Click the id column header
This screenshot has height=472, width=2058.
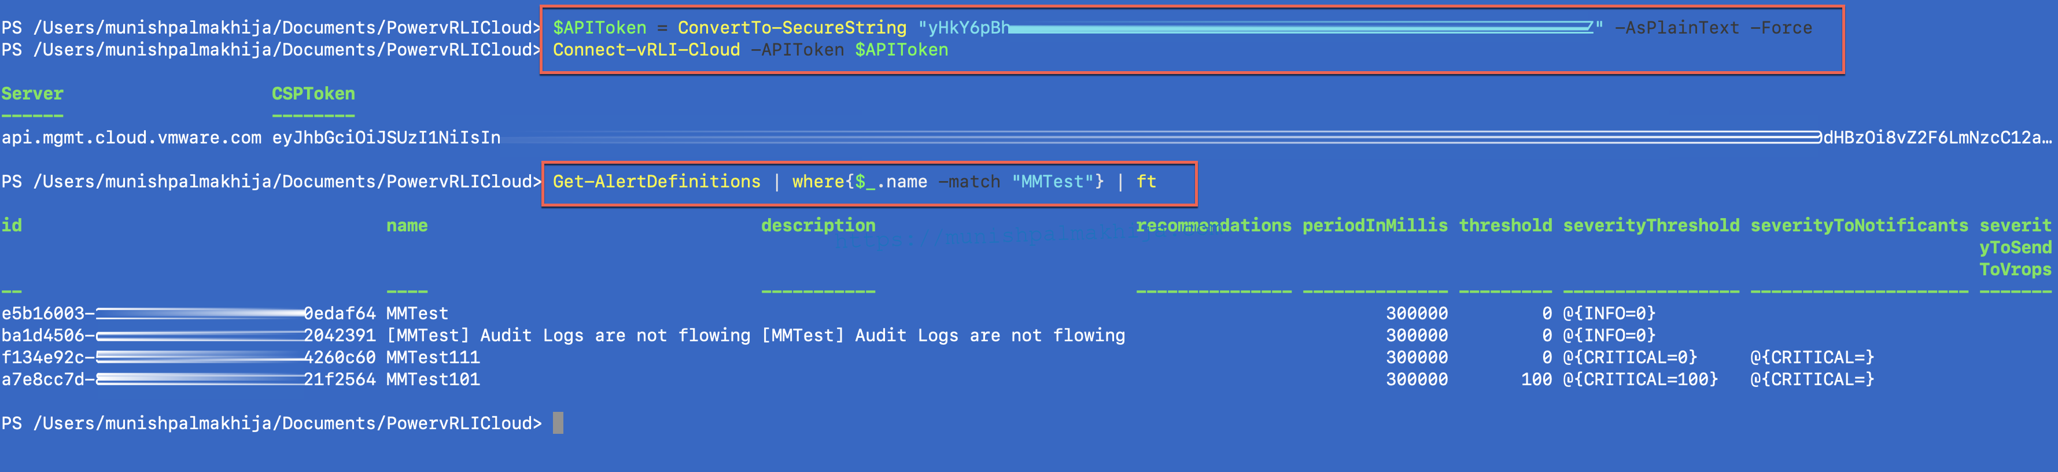[x=11, y=225]
